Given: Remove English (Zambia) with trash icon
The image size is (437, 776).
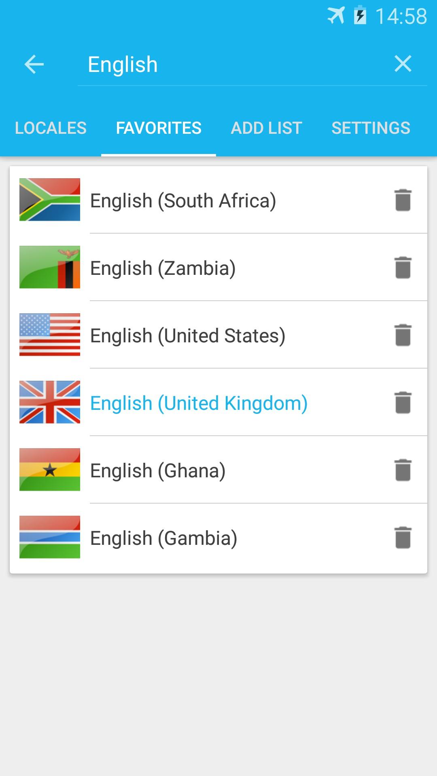Looking at the screenshot, I should pyautogui.click(x=403, y=268).
